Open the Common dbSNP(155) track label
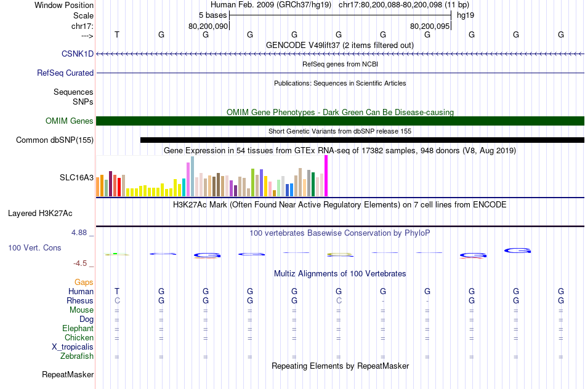Viewport: 585px width, 389px height. (54, 140)
